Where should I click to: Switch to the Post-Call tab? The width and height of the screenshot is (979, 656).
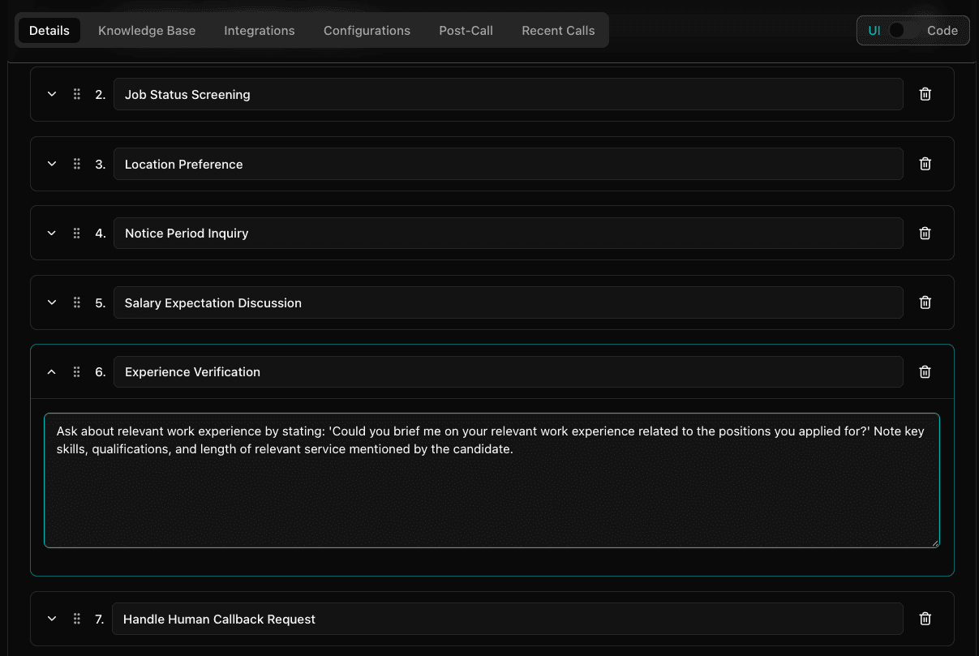click(466, 30)
